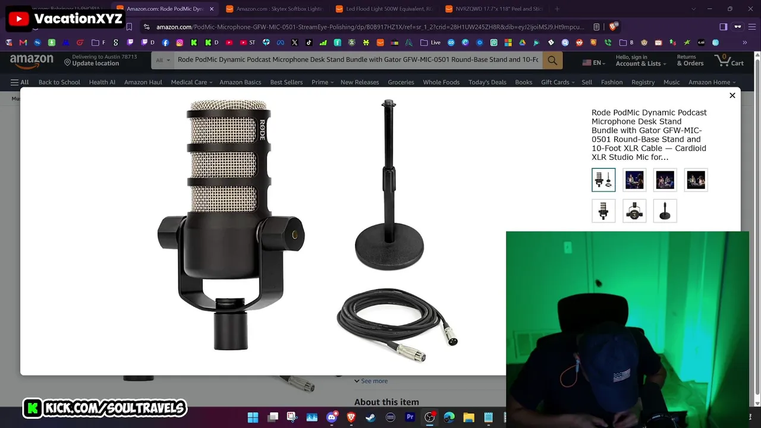Expand the Medical Care menu
The height and width of the screenshot is (428, 761).
[191, 82]
